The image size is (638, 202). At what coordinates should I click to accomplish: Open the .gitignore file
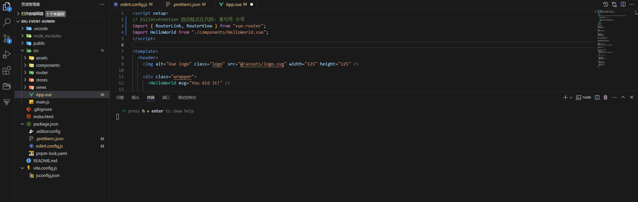[62, 110]
